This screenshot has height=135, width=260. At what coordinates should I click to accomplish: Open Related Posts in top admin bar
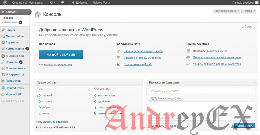101,3
